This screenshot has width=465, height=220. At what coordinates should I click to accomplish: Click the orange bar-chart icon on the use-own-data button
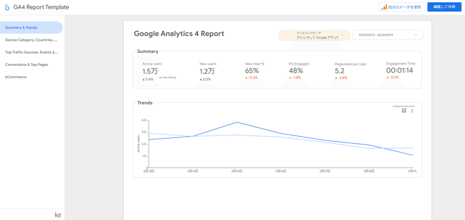(x=384, y=7)
